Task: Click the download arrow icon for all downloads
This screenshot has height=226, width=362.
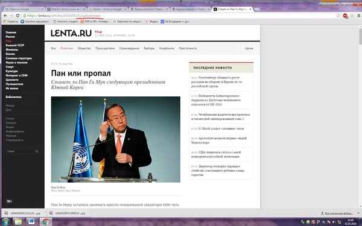Action: pyautogui.click(x=322, y=213)
